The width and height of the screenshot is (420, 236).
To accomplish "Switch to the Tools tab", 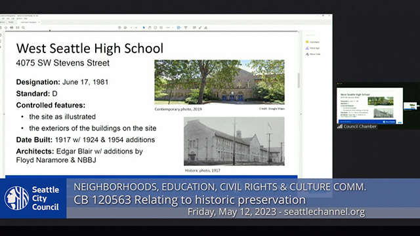I will click(11, 22).
